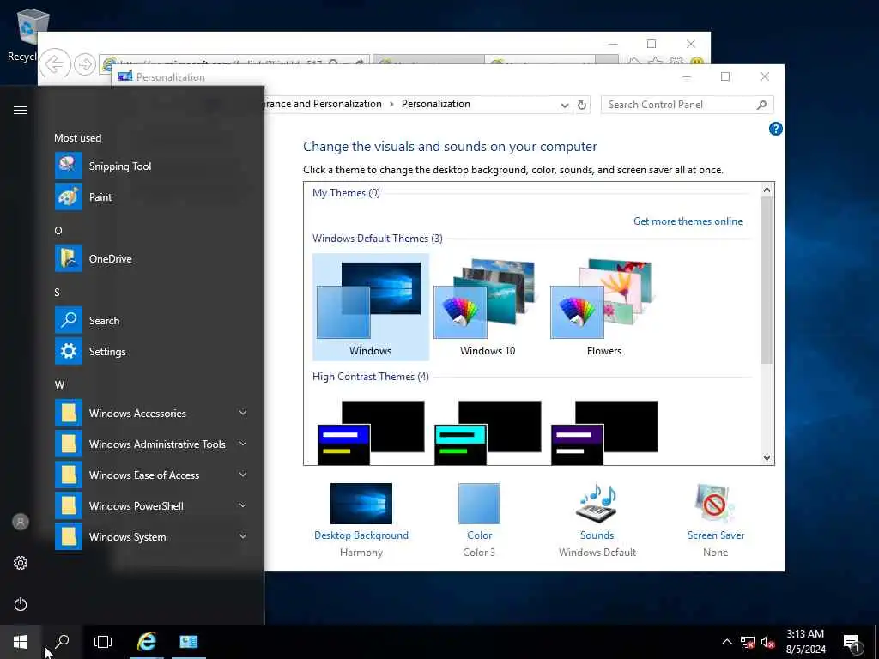Image resolution: width=879 pixels, height=659 pixels.
Task: Open the Screen Saver icon
Action: 715,503
